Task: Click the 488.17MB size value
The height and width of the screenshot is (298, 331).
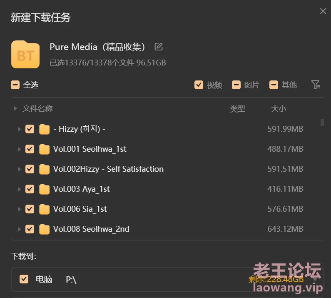Action: (285, 149)
